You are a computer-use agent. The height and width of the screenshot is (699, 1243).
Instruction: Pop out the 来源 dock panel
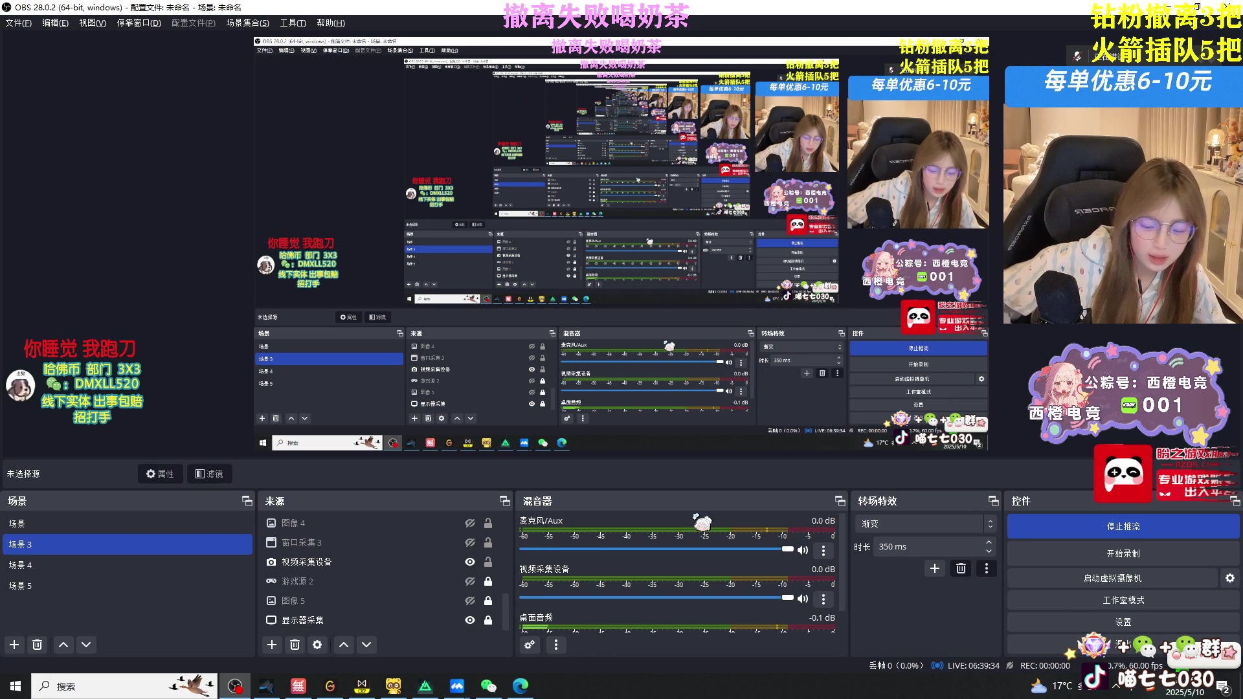pos(504,501)
